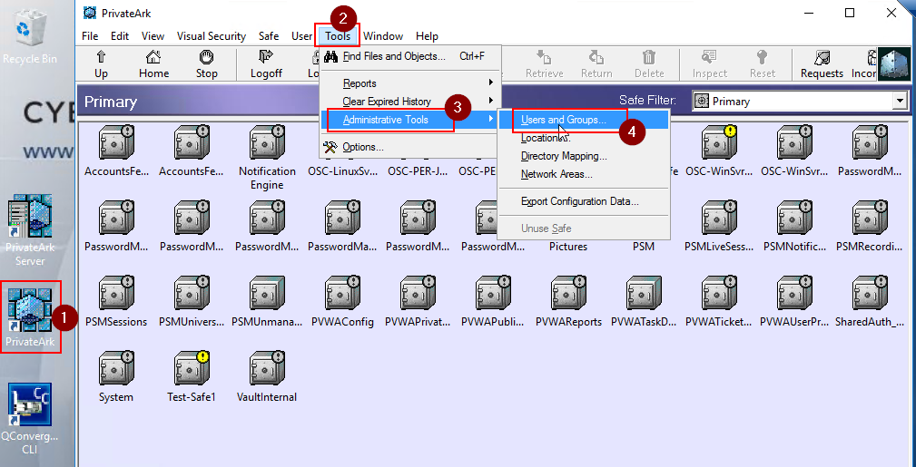Open the Help menu
The width and height of the screenshot is (916, 467).
point(427,36)
